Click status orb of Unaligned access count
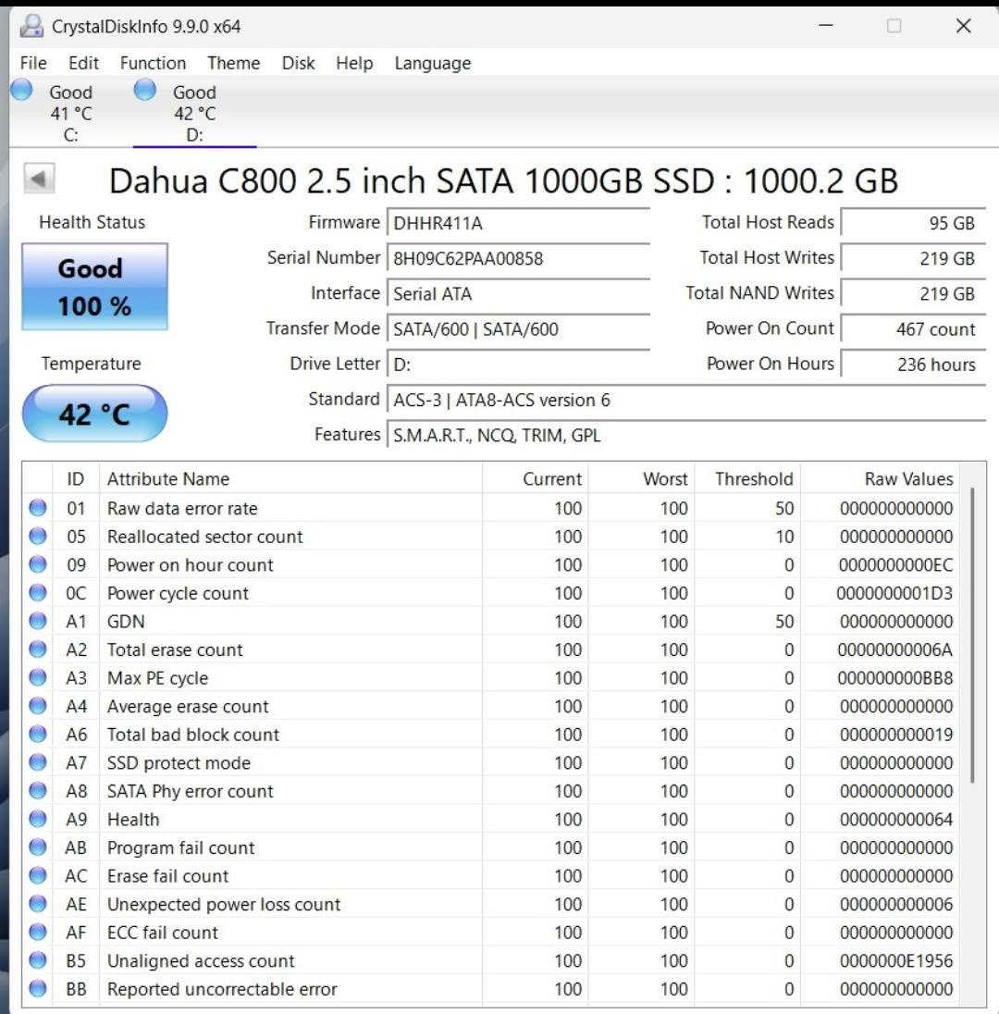The height and width of the screenshot is (1014, 999). click(x=38, y=960)
